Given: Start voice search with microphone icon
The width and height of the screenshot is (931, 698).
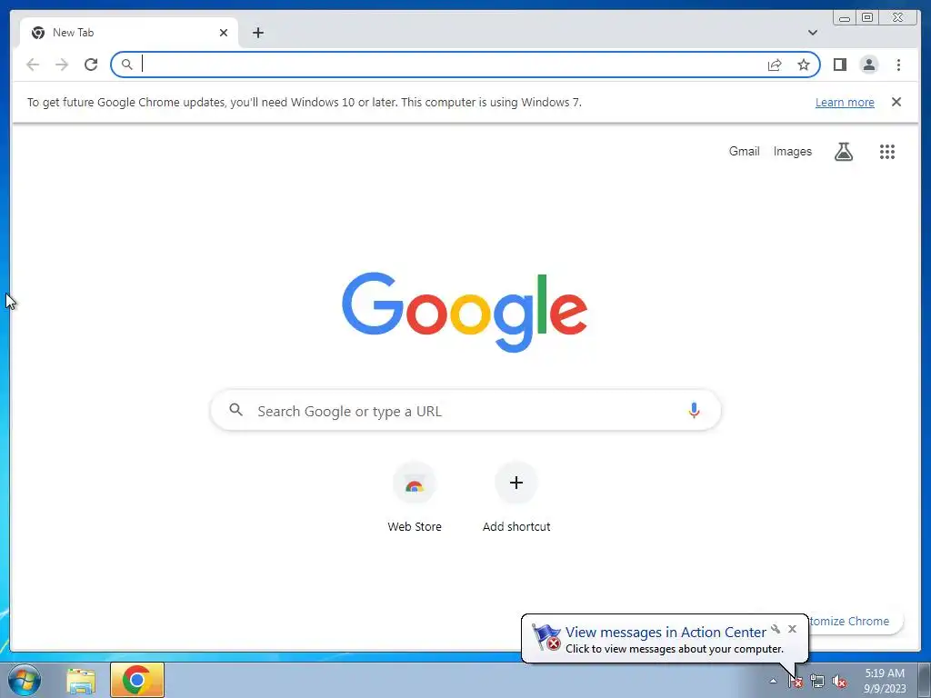Looking at the screenshot, I should click(694, 410).
